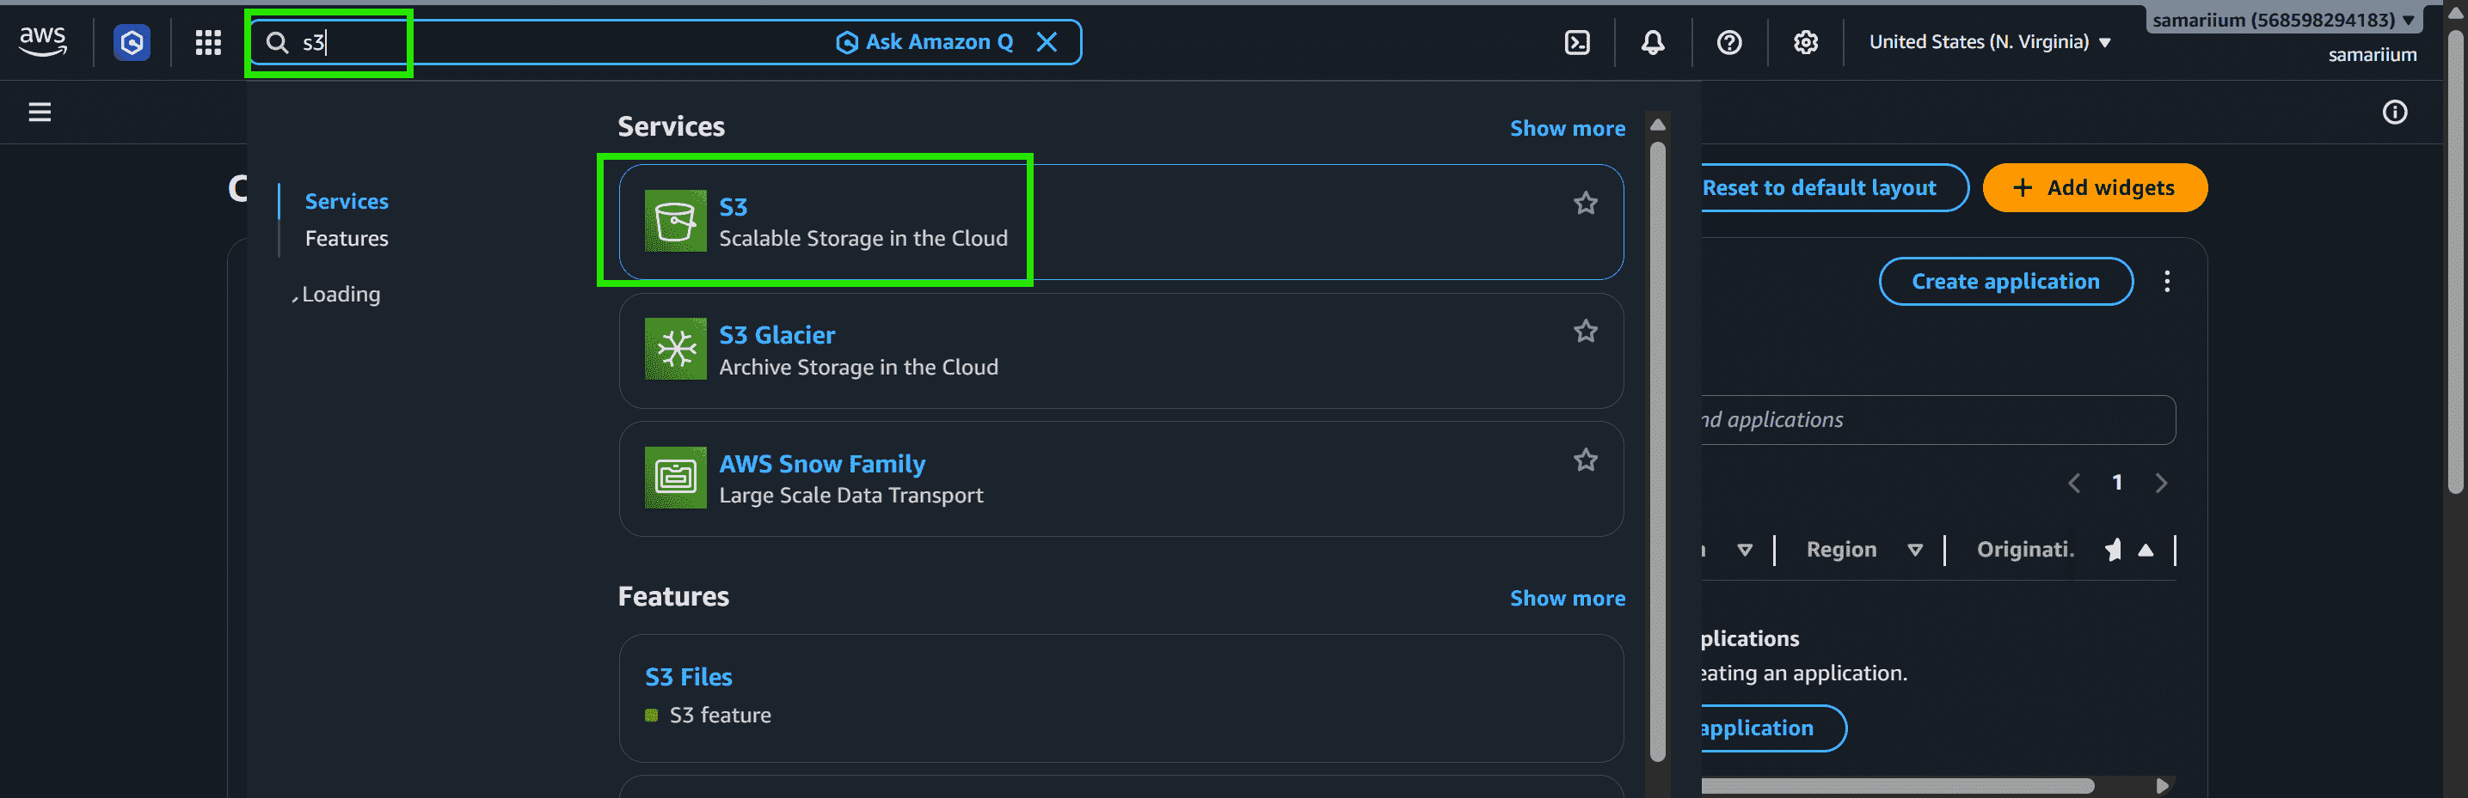Click the Region column header text
2468x798 pixels.
click(x=1840, y=550)
